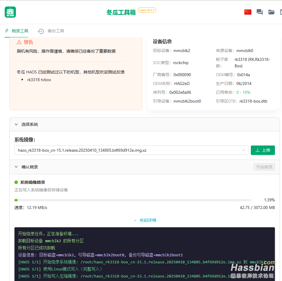The height and width of the screenshot is (281, 282).
Task: Collapse the 选择系统 section
Action: pos(144,124)
